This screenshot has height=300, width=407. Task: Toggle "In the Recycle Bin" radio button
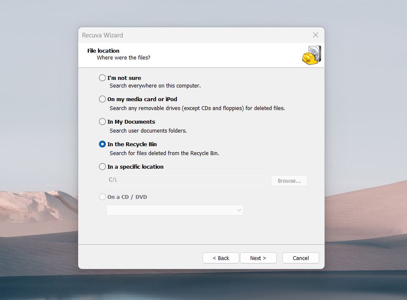102,144
